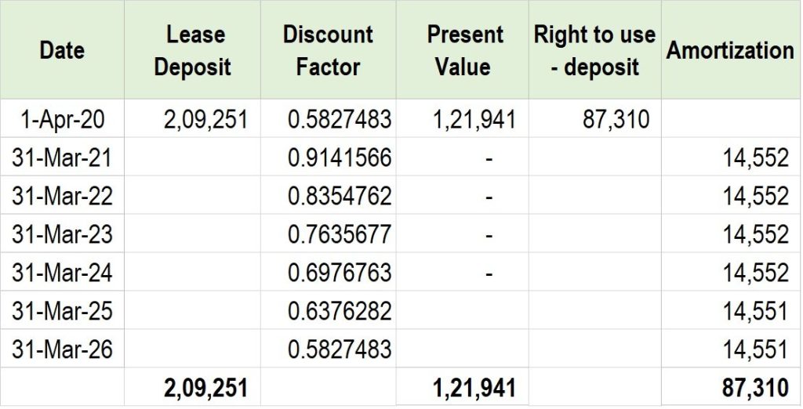Screen dimensions: 803x409
Task: Select the bold 87,310 amortization total
Action: click(756, 388)
